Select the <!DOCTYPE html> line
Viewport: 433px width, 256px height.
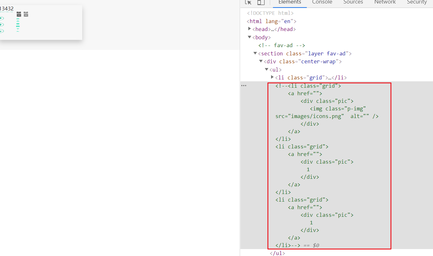(x=270, y=13)
